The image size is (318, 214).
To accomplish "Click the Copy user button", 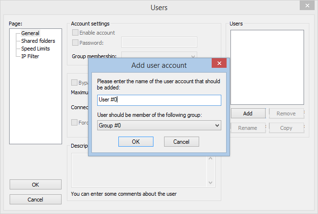I will pos(286,128).
